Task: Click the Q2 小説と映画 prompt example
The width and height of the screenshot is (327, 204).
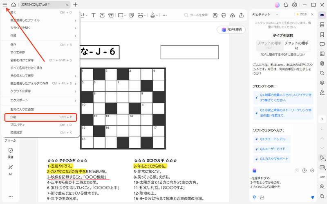Action: coord(283,113)
